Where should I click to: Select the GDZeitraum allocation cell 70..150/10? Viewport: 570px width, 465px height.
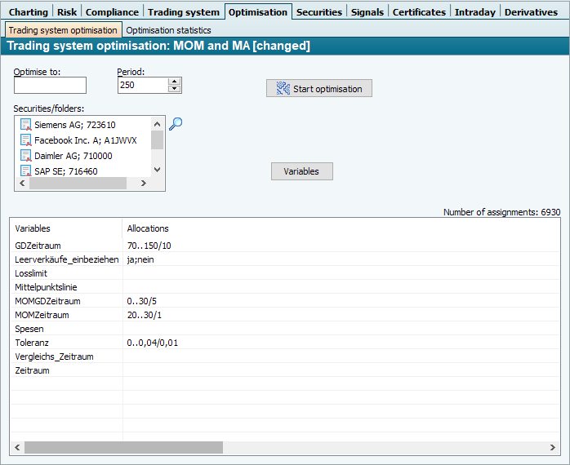(x=149, y=246)
